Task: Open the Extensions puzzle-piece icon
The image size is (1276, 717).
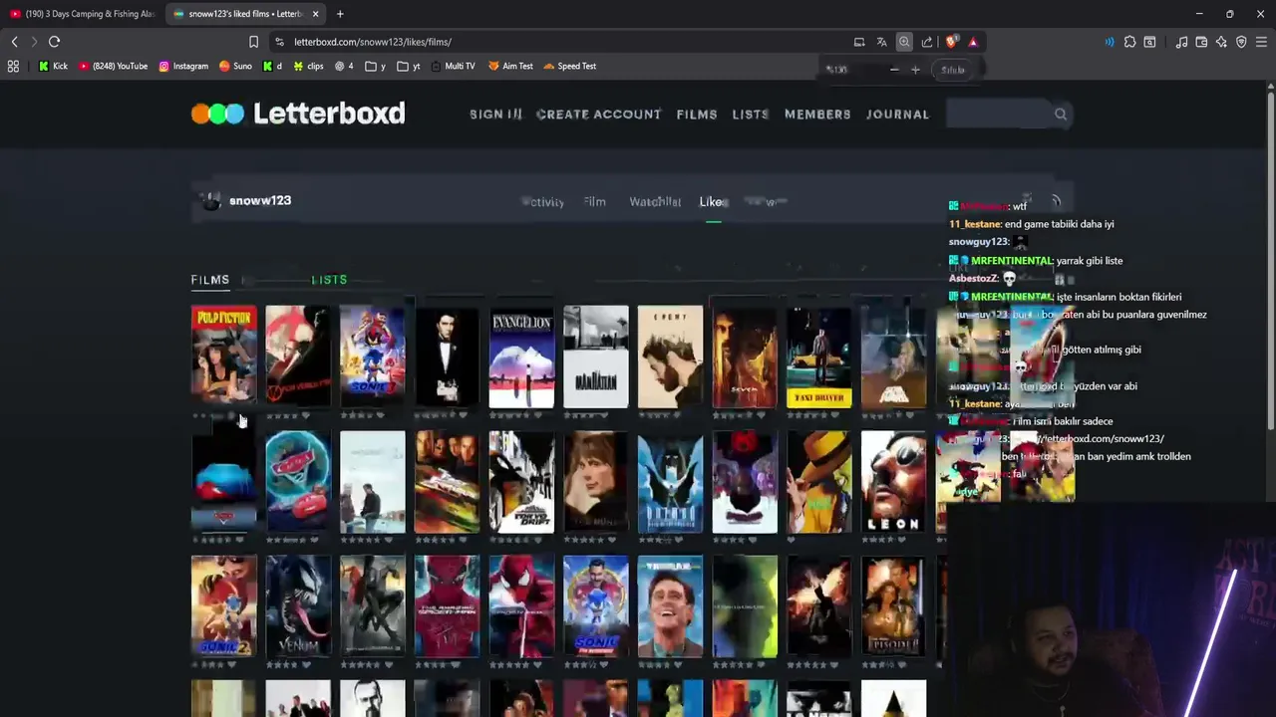Action: (x=1129, y=42)
